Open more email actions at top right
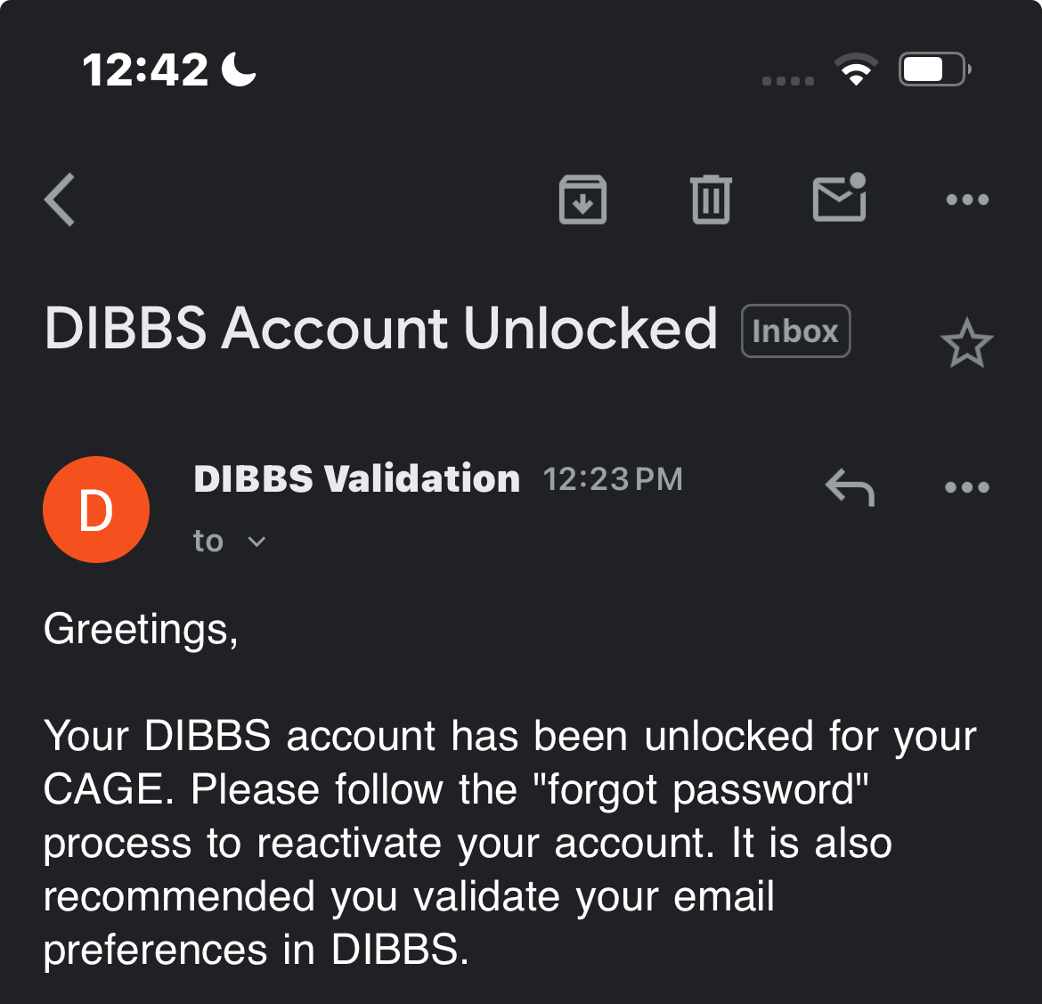 (x=967, y=200)
